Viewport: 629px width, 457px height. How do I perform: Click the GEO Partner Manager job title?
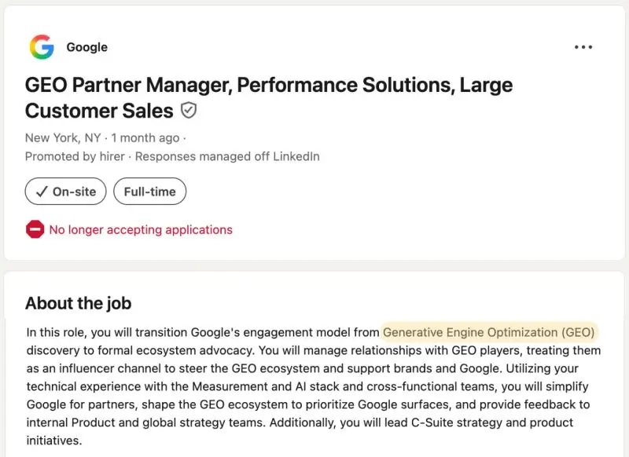click(269, 97)
